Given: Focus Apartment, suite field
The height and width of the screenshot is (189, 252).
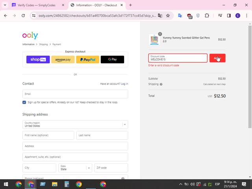Looking at the screenshot, I should (x=75, y=157).
